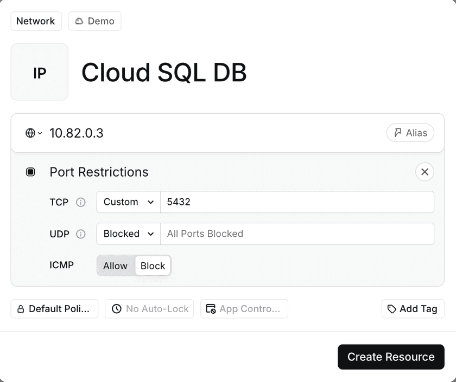Viewport: 456px width, 382px height.
Task: Click the Alias button
Action: coord(410,133)
